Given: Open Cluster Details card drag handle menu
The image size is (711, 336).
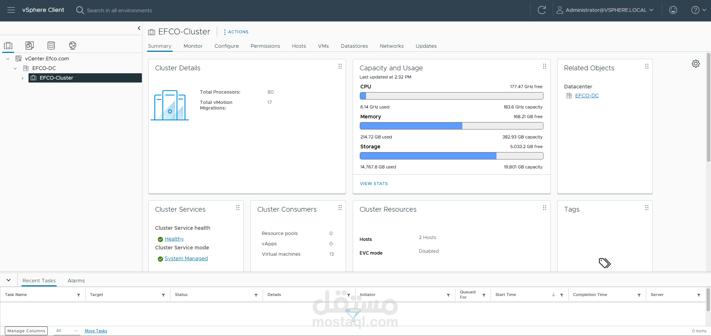Looking at the screenshot, I should (x=340, y=66).
